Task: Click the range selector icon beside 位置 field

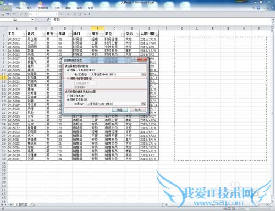Action: (x=144, y=104)
